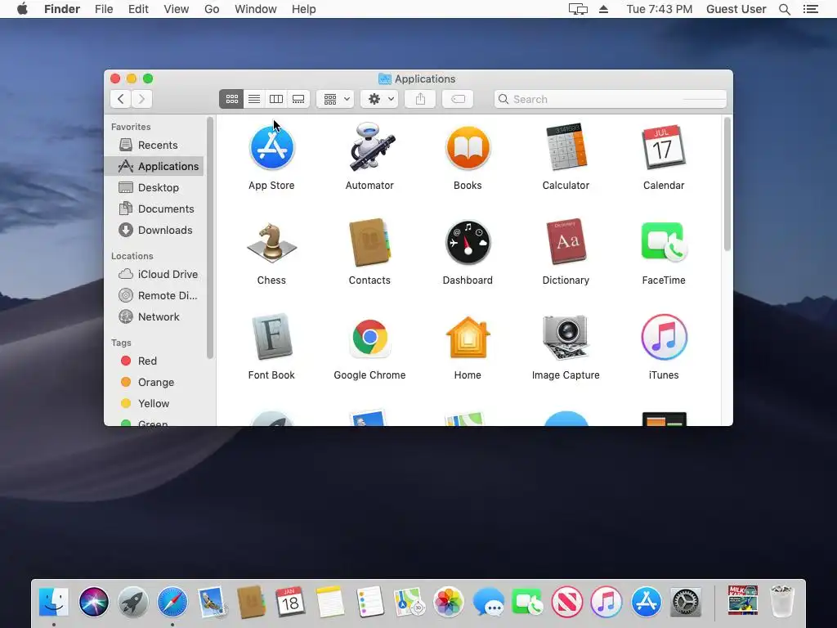Open the Window menu
The image size is (837, 628).
256,9
